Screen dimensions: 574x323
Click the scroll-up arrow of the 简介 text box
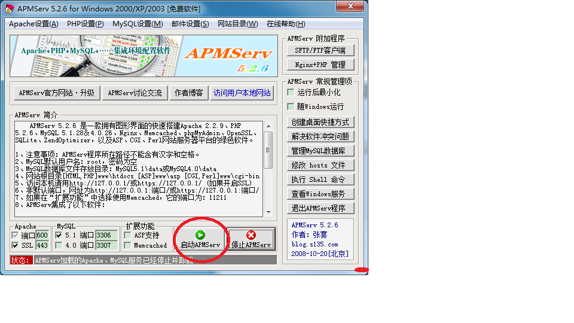coord(268,126)
